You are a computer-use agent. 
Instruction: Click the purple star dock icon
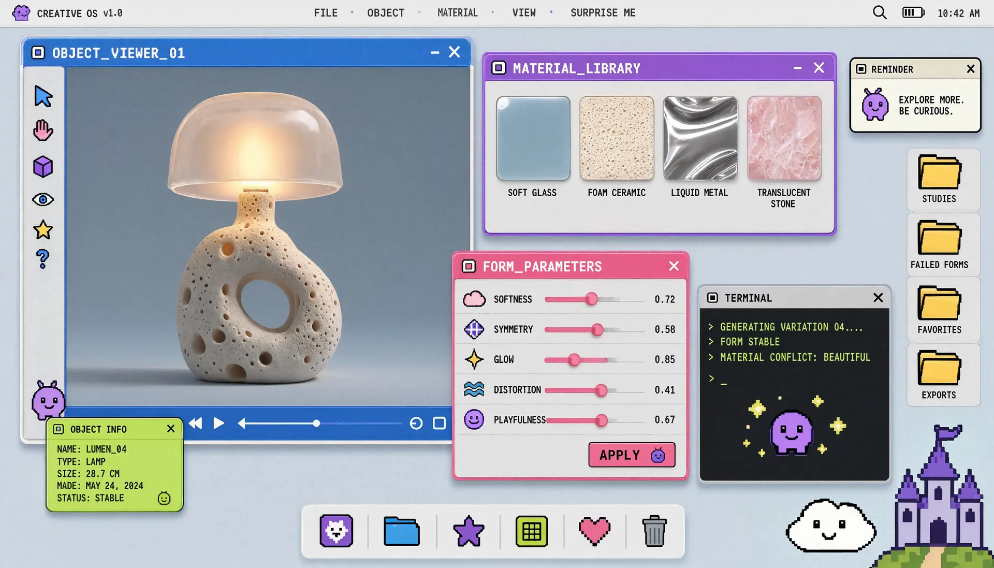(x=469, y=531)
